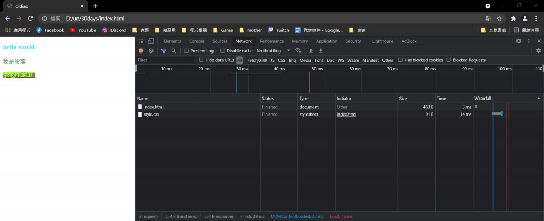
Task: Import HAR file upload arrow icon
Action: pos(311,51)
